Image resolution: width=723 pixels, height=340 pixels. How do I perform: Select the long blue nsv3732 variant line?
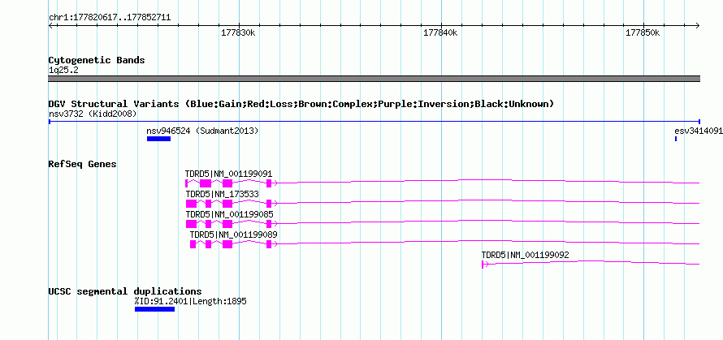click(x=374, y=122)
